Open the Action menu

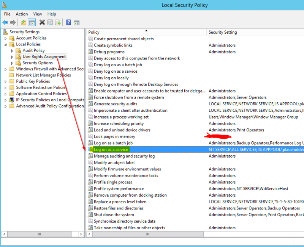pyautogui.click(x=22, y=14)
